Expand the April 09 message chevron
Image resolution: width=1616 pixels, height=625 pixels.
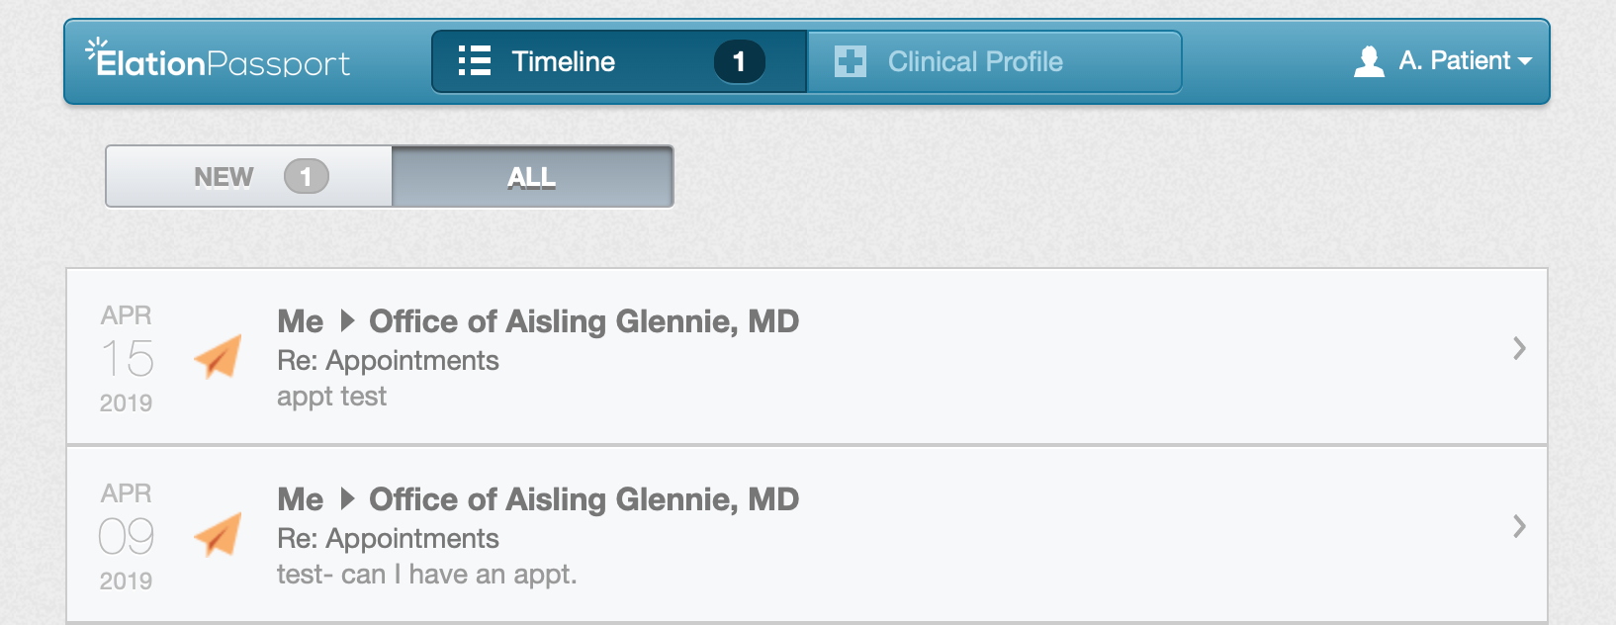click(x=1519, y=526)
